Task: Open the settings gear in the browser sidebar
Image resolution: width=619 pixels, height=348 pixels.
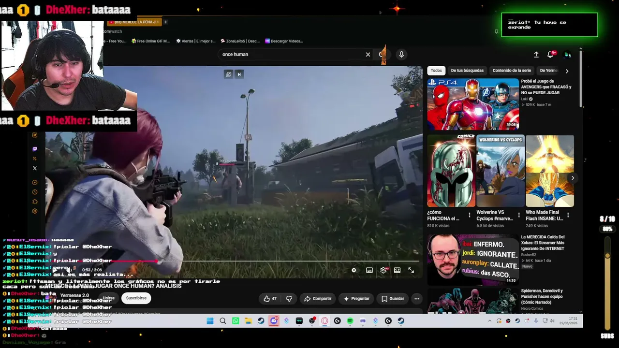Action: pyautogui.click(x=34, y=211)
